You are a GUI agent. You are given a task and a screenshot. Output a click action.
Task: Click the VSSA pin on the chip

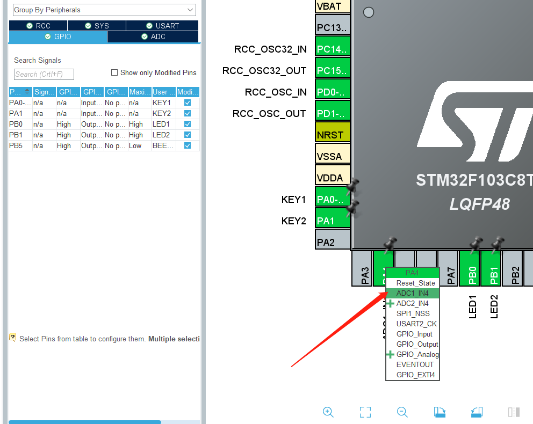coord(333,153)
